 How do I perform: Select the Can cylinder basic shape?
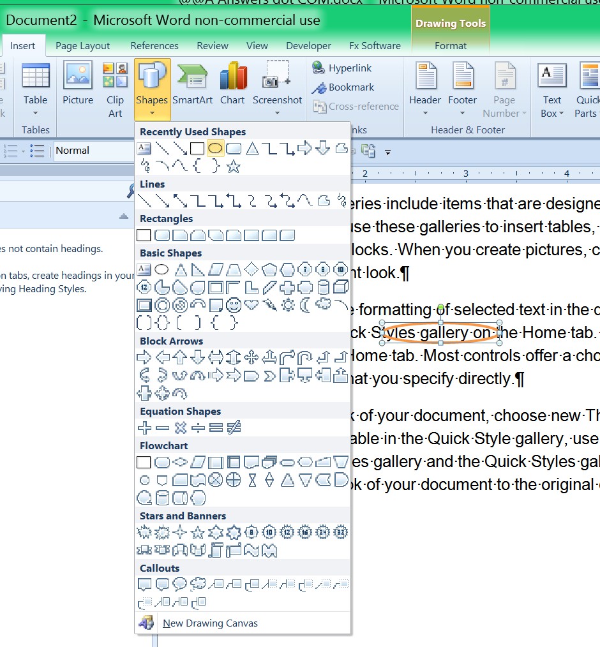click(x=323, y=287)
